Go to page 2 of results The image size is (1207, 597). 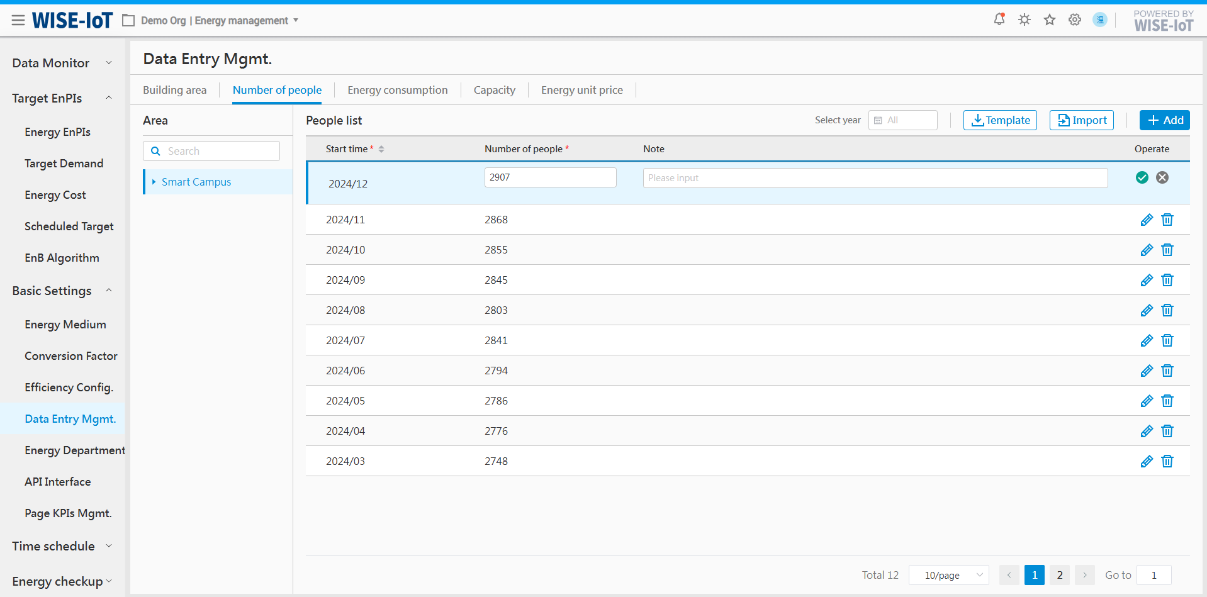(x=1060, y=575)
